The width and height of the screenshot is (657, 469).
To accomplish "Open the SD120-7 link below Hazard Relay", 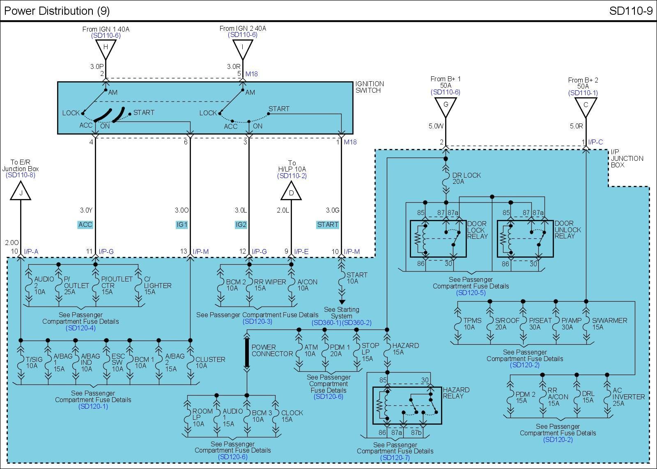I will tap(395, 458).
